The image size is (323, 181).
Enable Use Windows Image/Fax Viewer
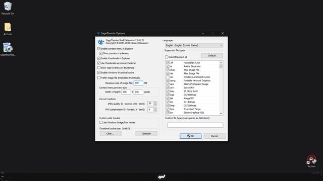point(101,122)
